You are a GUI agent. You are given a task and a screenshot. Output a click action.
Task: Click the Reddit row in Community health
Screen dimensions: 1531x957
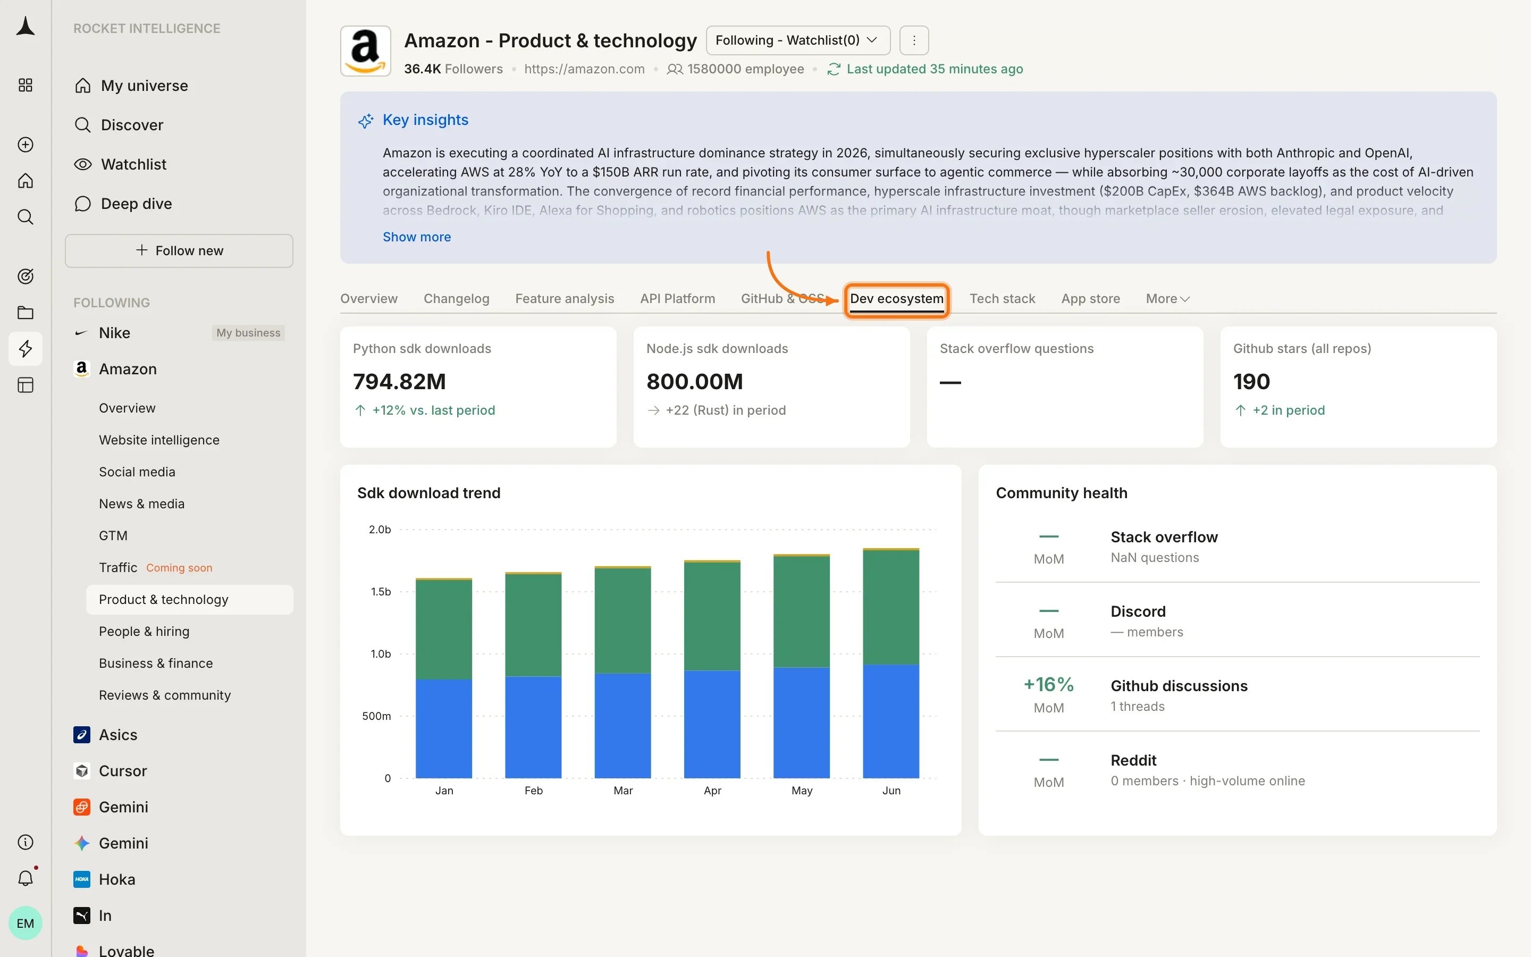pos(1238,770)
